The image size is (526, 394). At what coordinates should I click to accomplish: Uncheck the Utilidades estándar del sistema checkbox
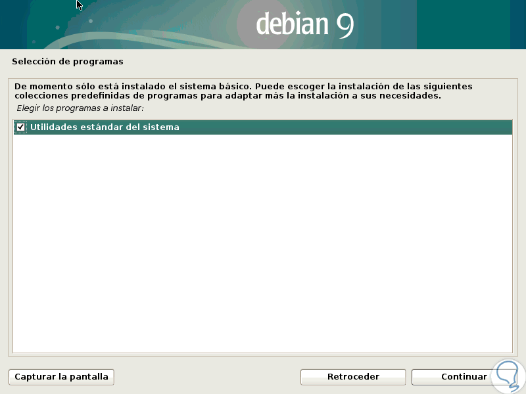pos(20,127)
